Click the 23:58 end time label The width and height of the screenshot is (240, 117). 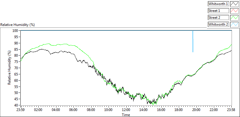click(231, 110)
